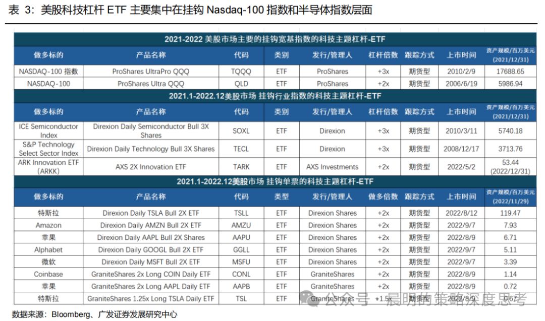The image size is (545, 321).
Task: Select Direxion Daily GOOGL Bull 2X ETF
Action: (x=151, y=249)
